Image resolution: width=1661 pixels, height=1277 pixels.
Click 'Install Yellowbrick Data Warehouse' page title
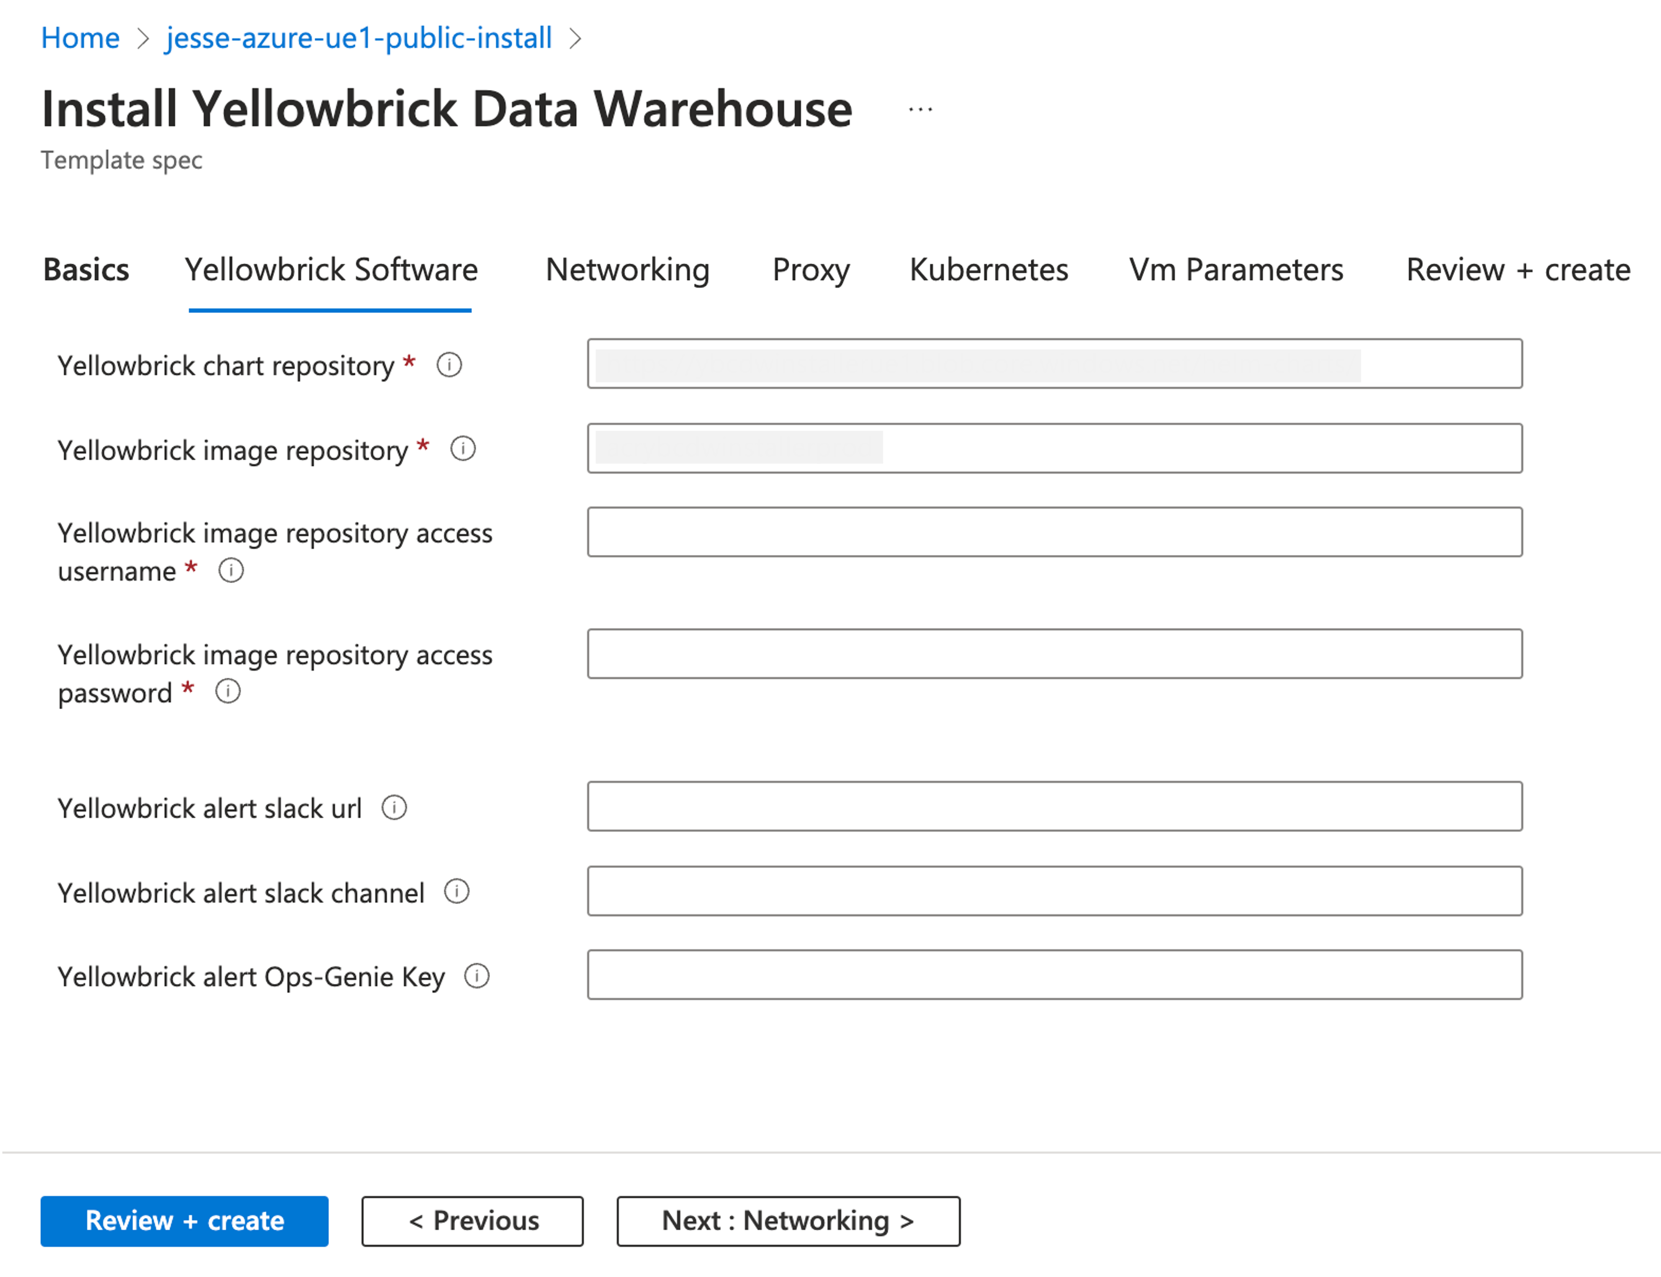pos(447,109)
